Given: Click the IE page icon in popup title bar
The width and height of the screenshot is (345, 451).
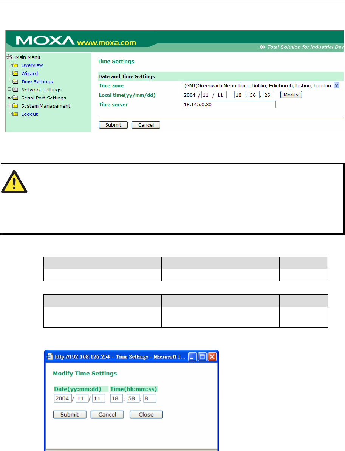Looking at the screenshot, I should click(x=50, y=356).
